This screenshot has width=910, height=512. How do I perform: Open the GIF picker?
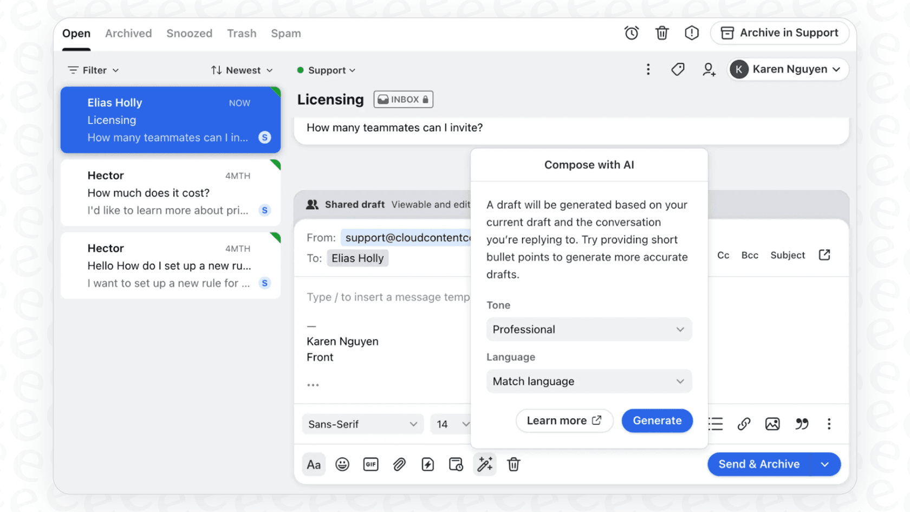click(370, 464)
